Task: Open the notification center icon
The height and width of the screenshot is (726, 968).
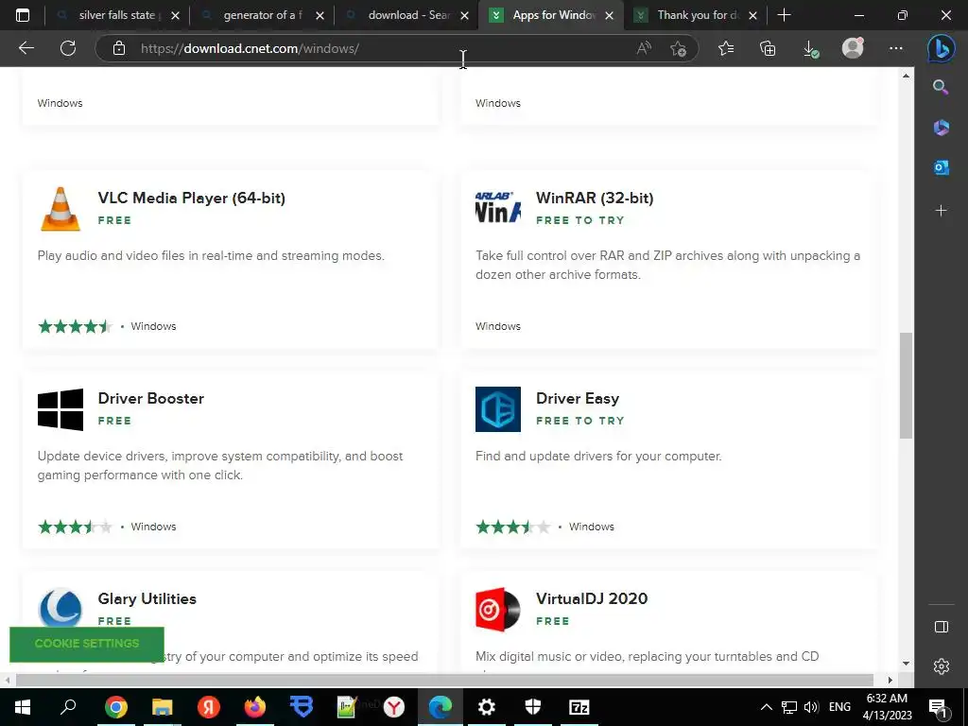Action: point(939,707)
